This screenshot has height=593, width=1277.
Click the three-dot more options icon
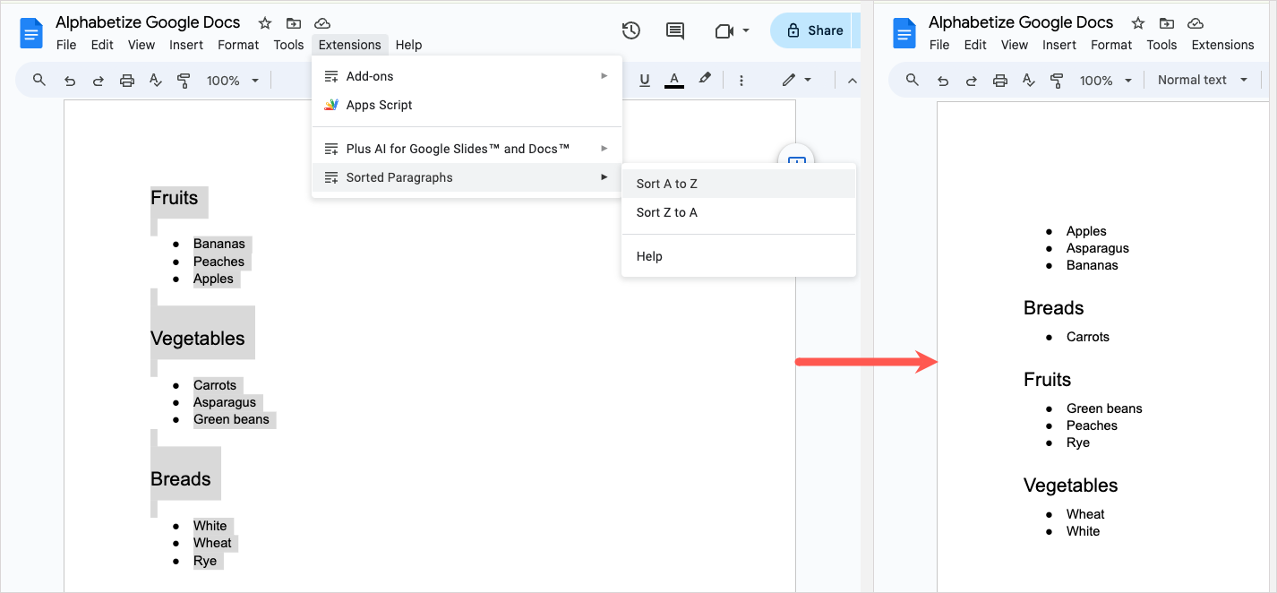point(741,80)
